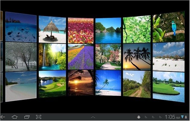Tap the Wi-Fi signal status icon
The width and height of the screenshot is (190, 121).
click(182, 117)
